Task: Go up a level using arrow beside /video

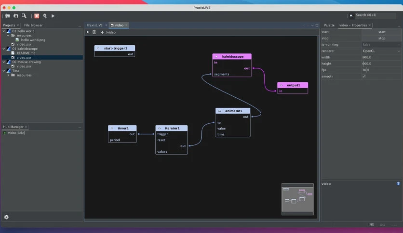Action: pyautogui.click(x=102, y=32)
